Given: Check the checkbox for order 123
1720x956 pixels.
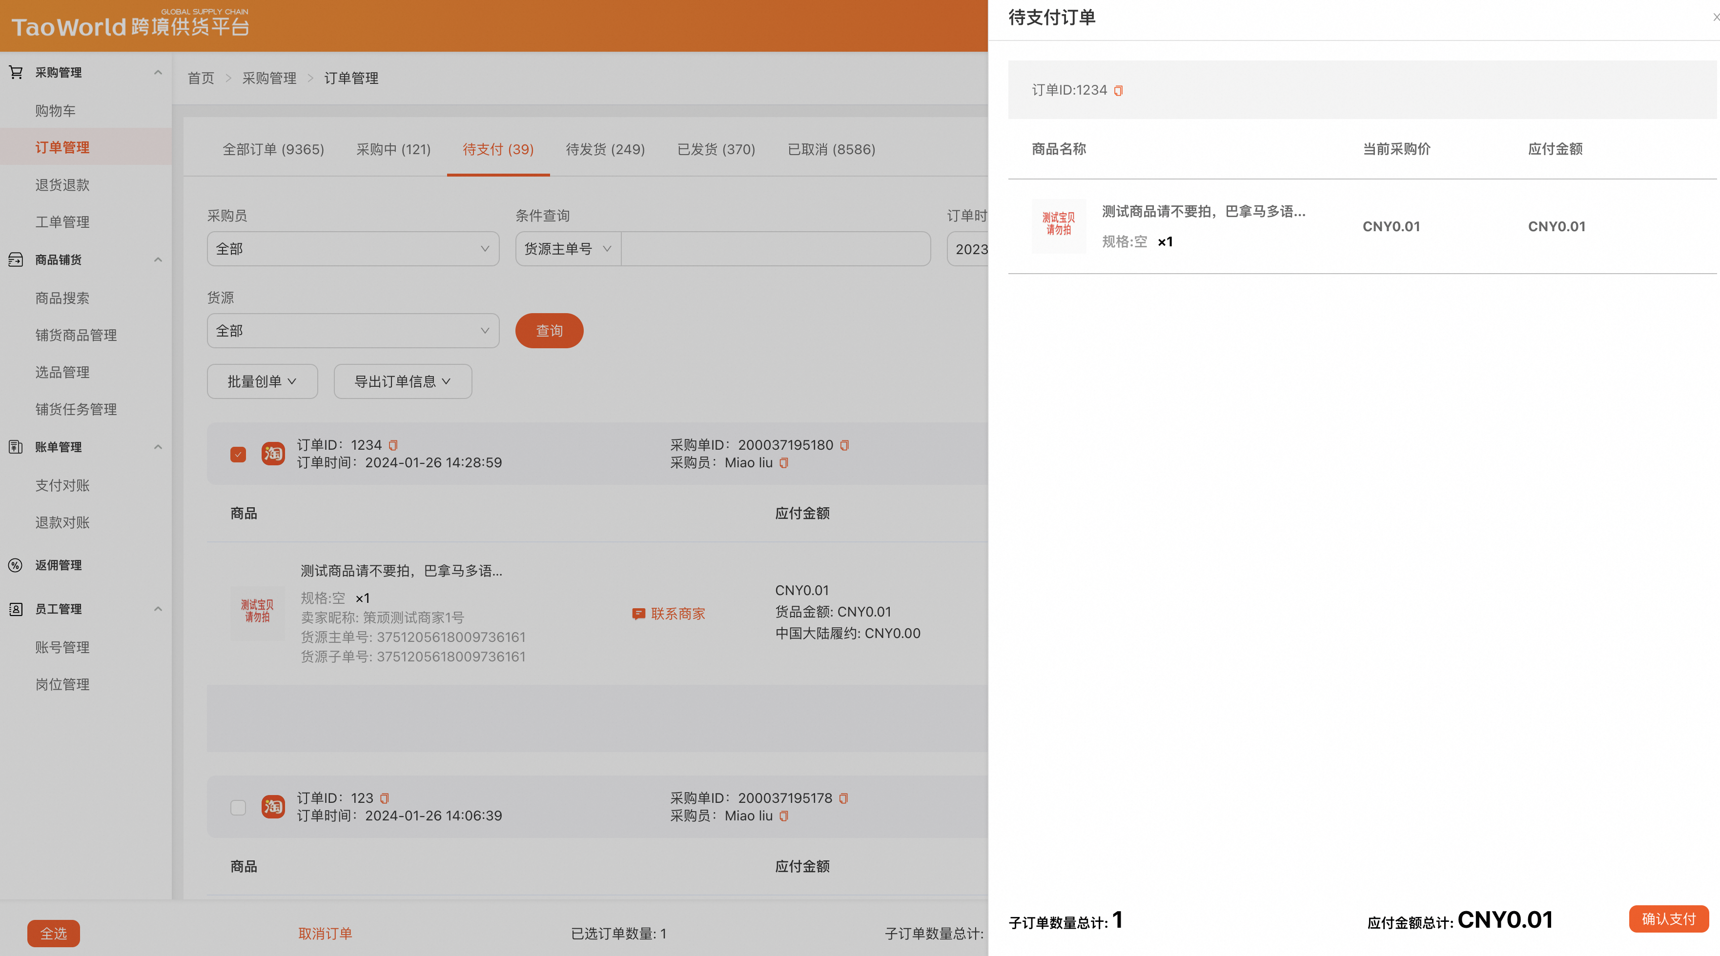Looking at the screenshot, I should pyautogui.click(x=238, y=807).
